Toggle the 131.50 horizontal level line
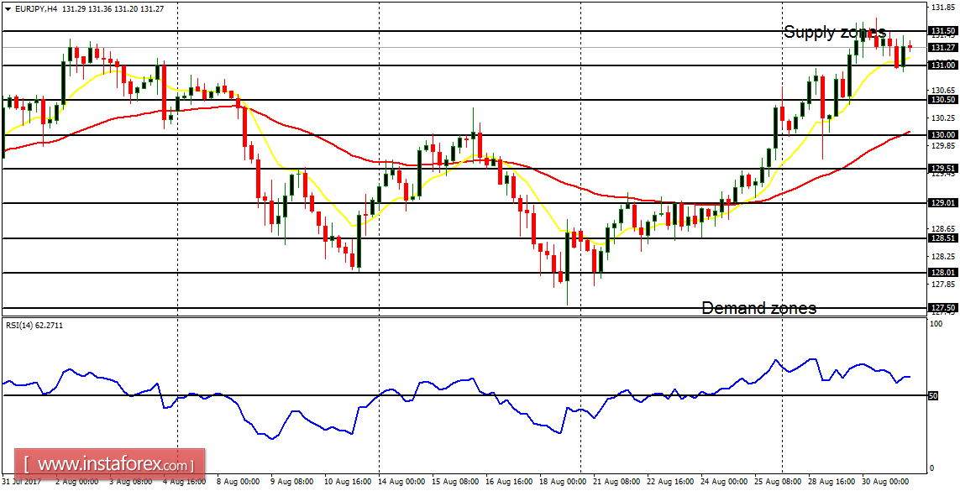The image size is (960, 491). pyautogui.click(x=504, y=31)
